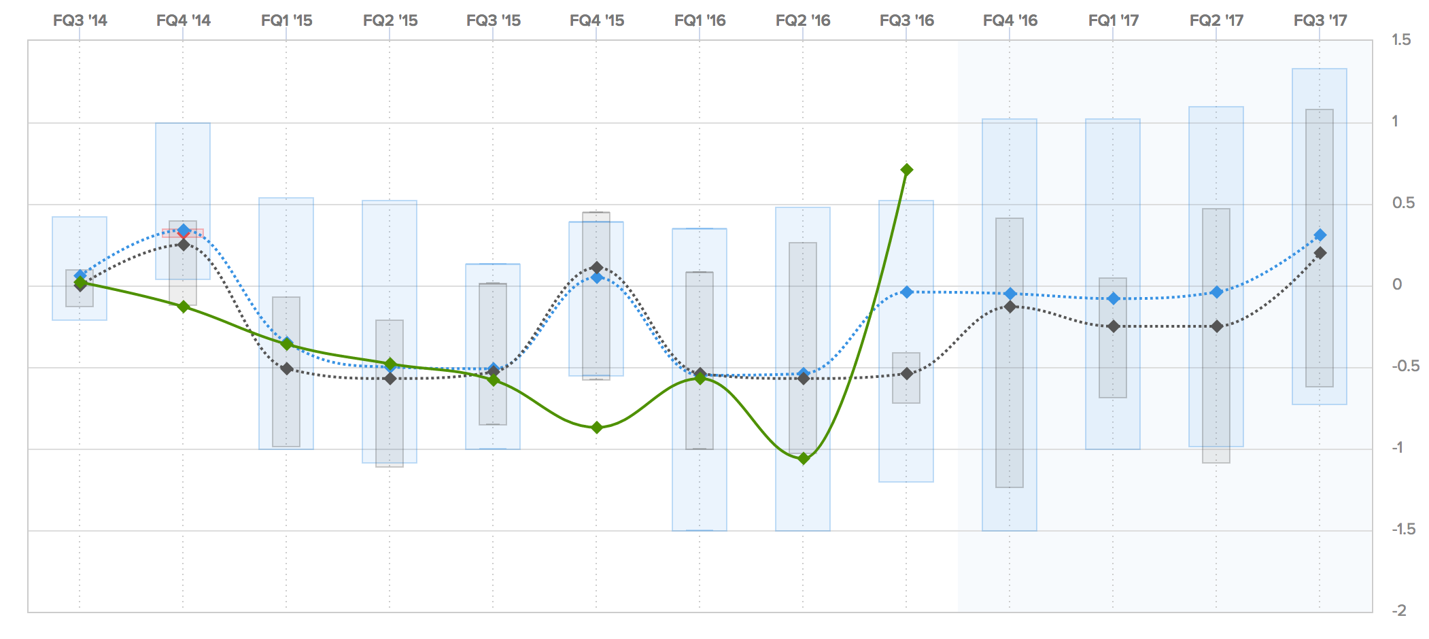Viewport: 1429px width, 639px height.
Task: Click the FQ3 '14 quarter label
Action: click(x=80, y=20)
